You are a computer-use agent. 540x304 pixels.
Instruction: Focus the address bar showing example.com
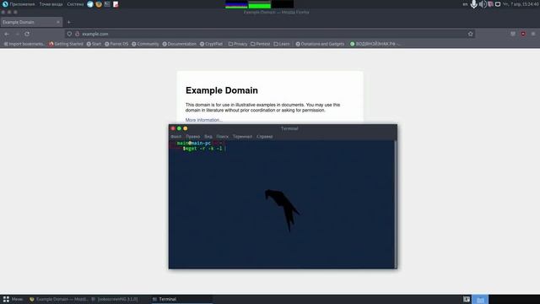(x=270, y=34)
